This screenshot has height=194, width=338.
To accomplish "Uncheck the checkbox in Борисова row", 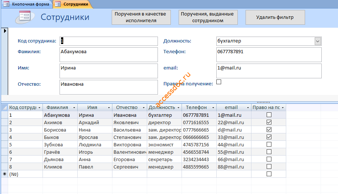I will click(269, 130).
